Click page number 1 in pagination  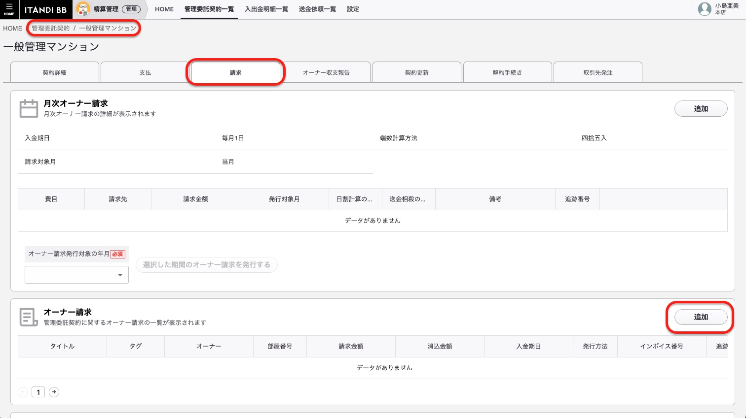pos(38,392)
